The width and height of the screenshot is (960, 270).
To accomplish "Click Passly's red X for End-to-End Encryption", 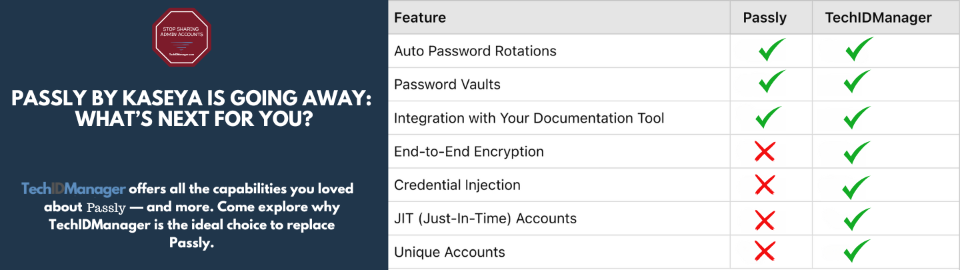I will pyautogui.click(x=765, y=151).
